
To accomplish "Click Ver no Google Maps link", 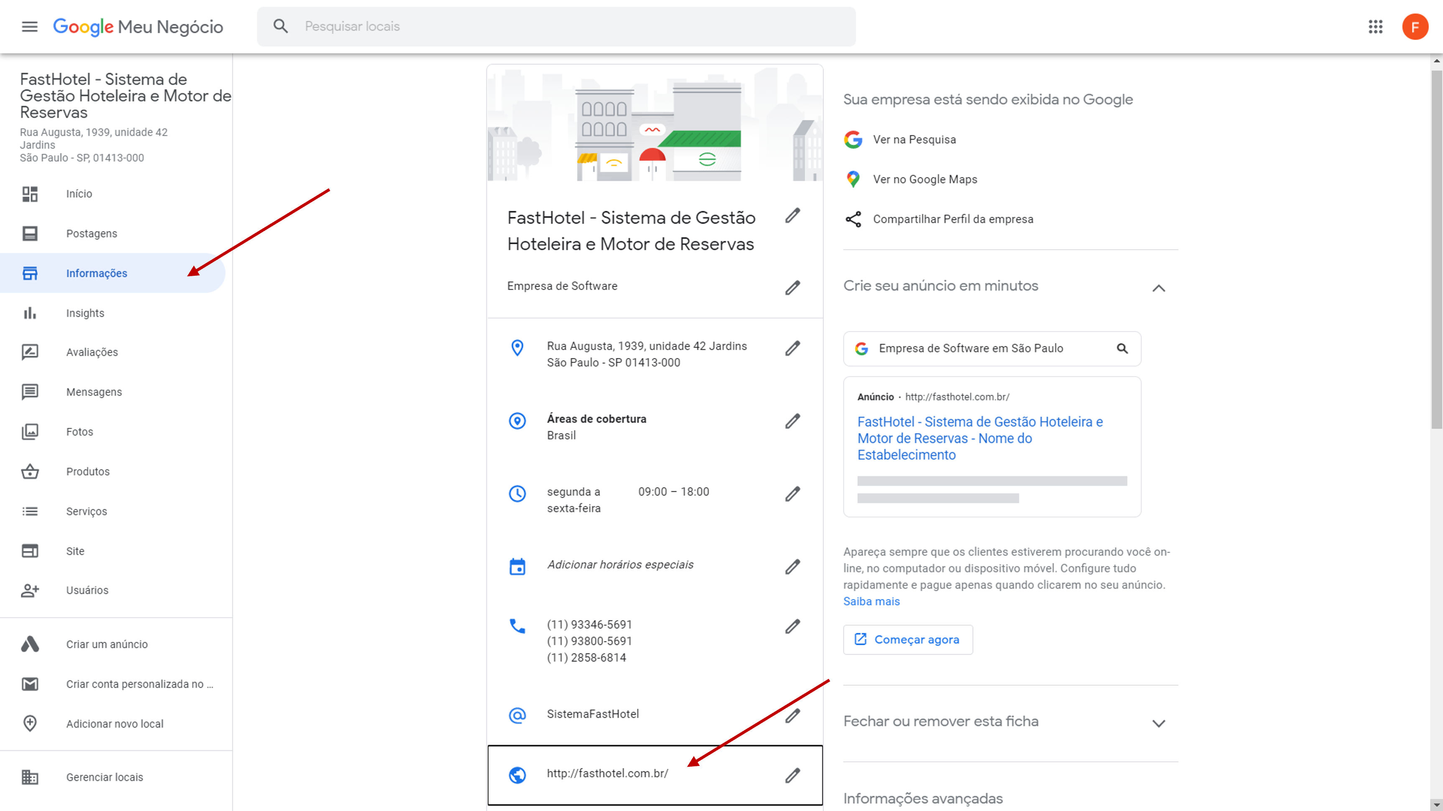I will click(925, 179).
